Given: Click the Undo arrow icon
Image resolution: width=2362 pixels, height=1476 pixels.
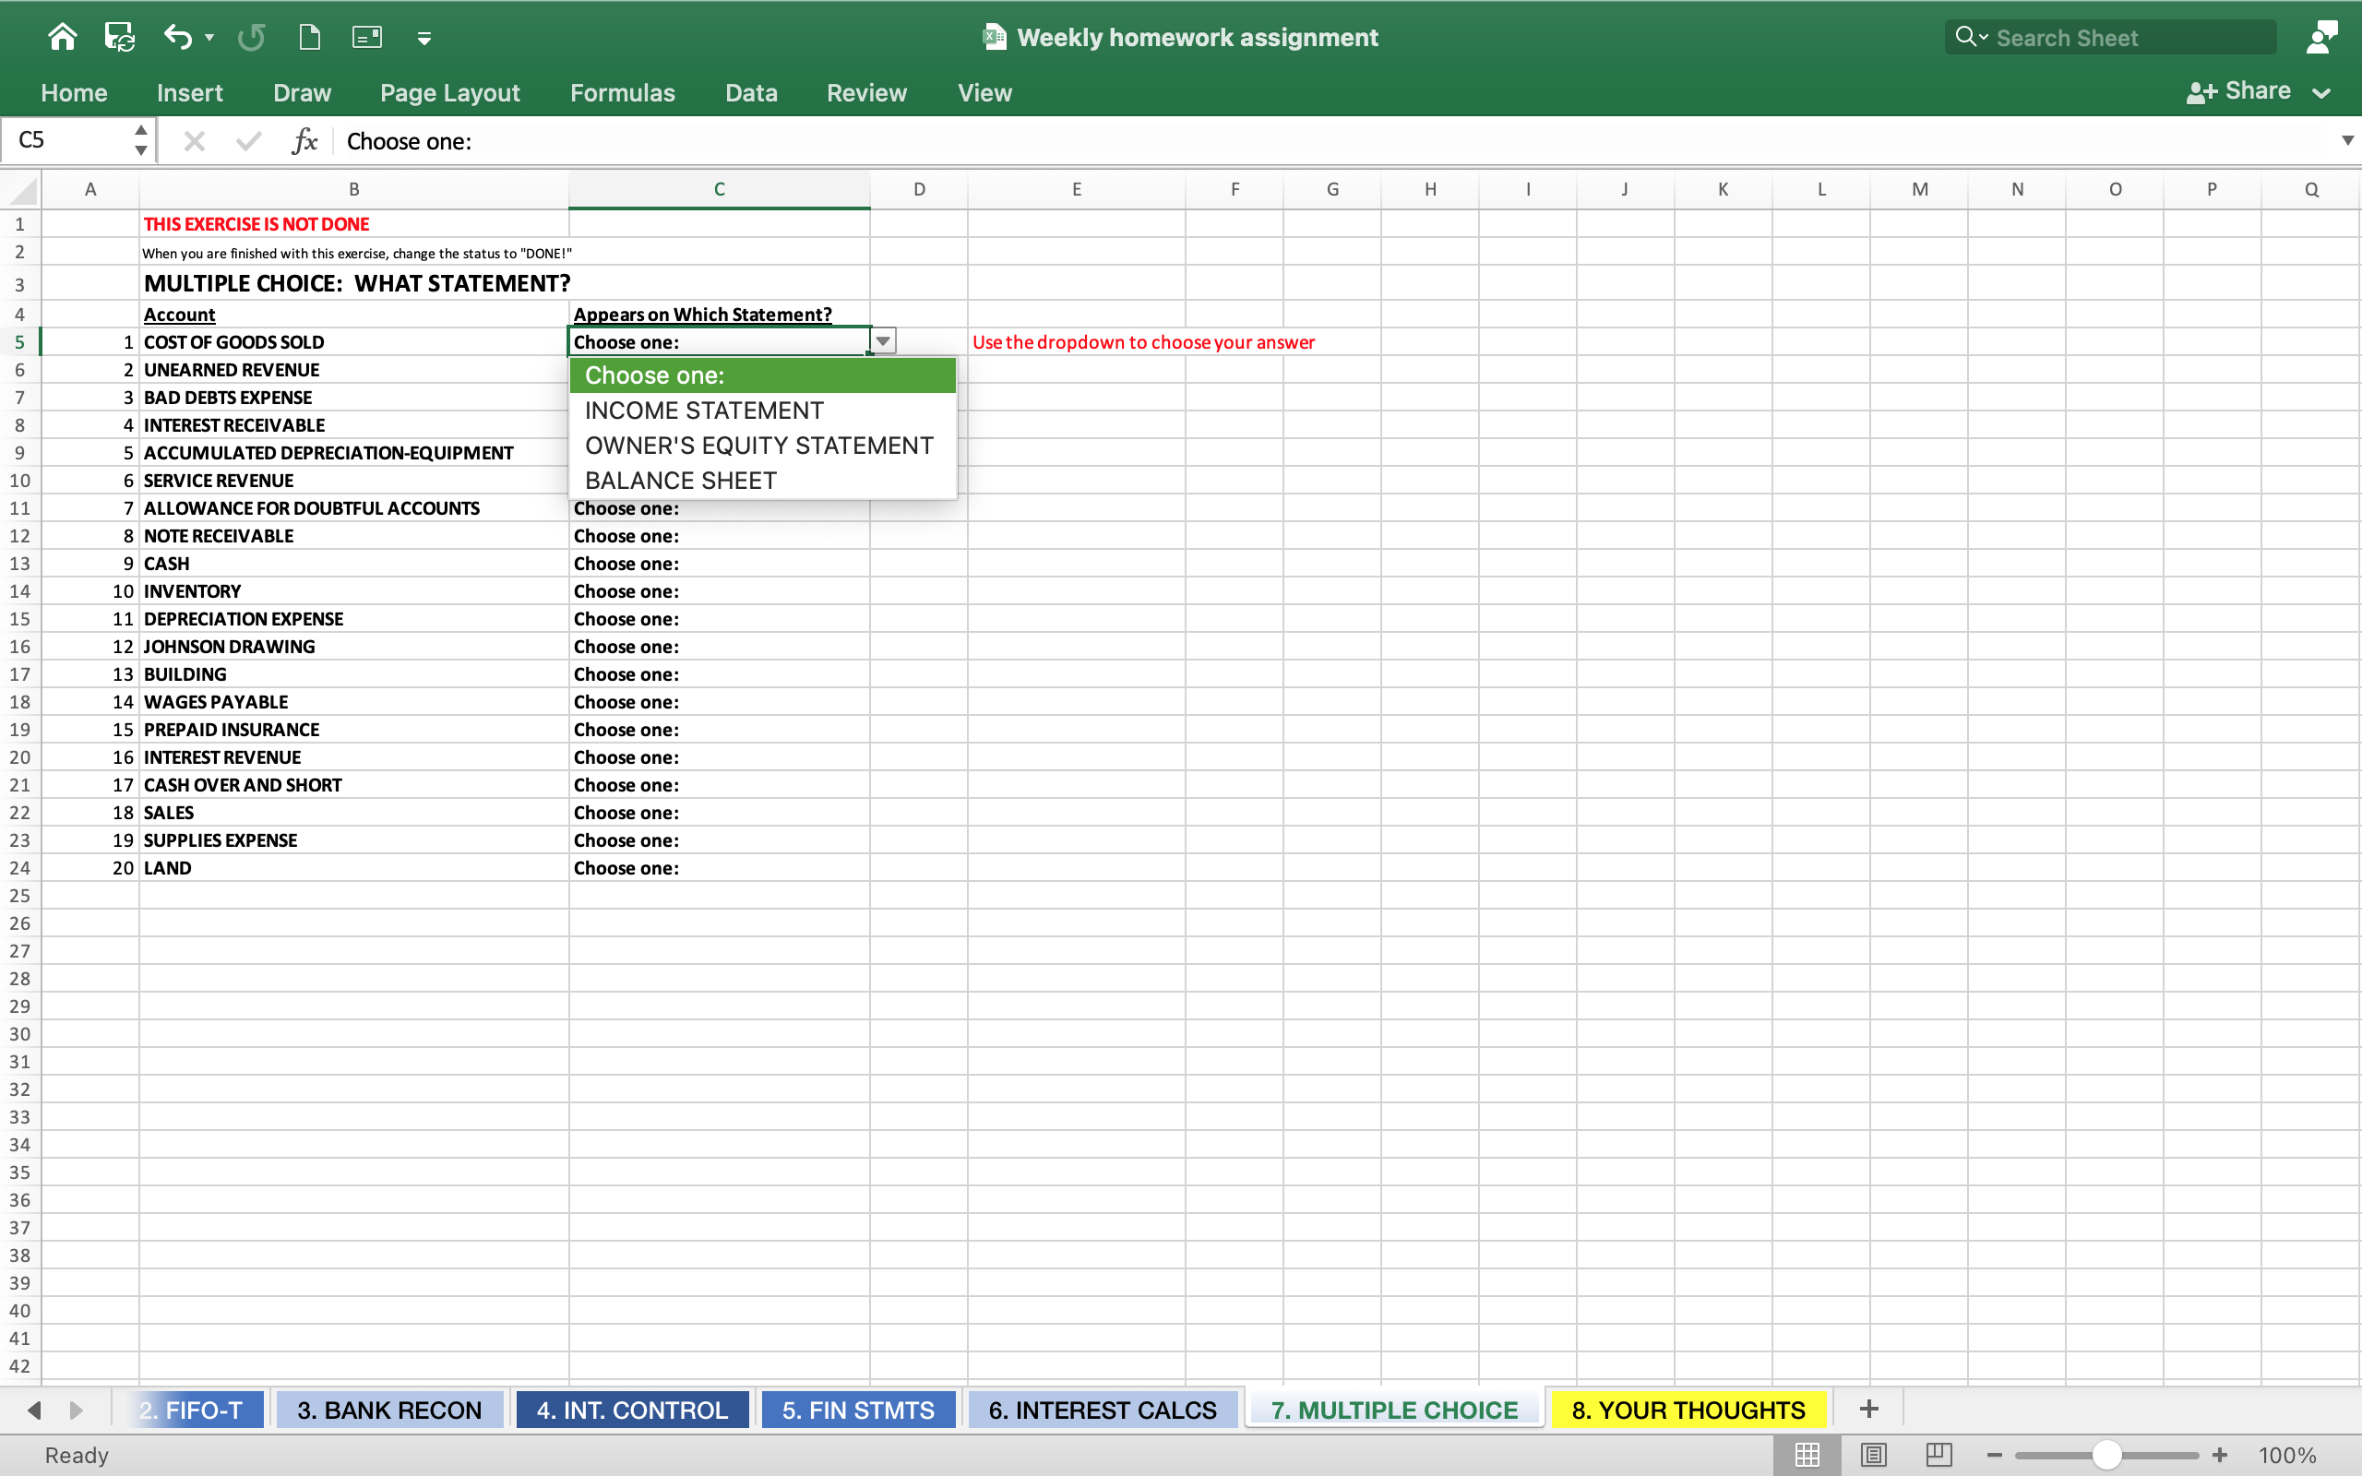Looking at the screenshot, I should point(176,37).
